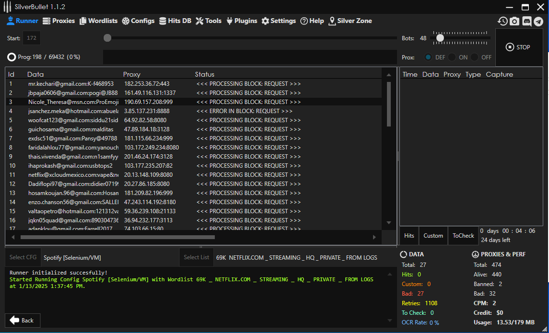Click Select CFG to choose config
Viewport: 549px width, 333px height.
pos(23,257)
